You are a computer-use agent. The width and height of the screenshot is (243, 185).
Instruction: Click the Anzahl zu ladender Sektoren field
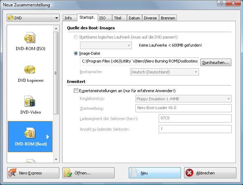pyautogui.click(x=195, y=129)
